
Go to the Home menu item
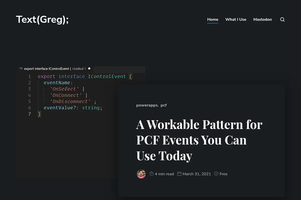coord(213,19)
